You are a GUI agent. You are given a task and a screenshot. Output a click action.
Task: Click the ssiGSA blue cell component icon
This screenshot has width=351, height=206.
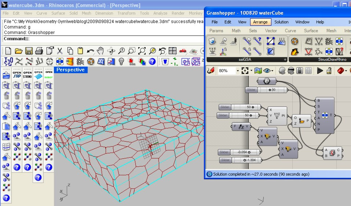(212, 41)
